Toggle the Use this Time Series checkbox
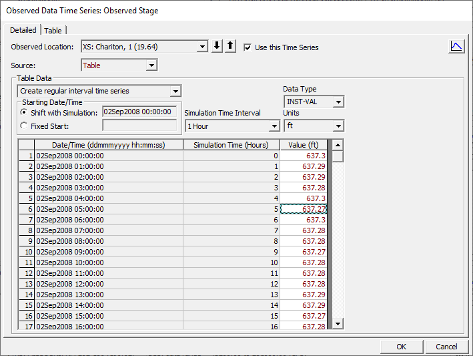This screenshot has height=356, width=473. tap(248, 47)
